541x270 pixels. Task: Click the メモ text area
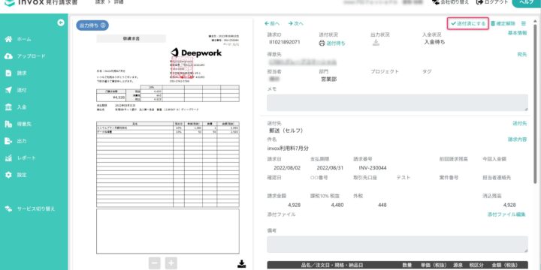pos(397,103)
